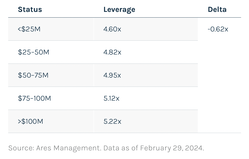Click the Delta column header
This screenshot has width=249, height=159.
217,10
